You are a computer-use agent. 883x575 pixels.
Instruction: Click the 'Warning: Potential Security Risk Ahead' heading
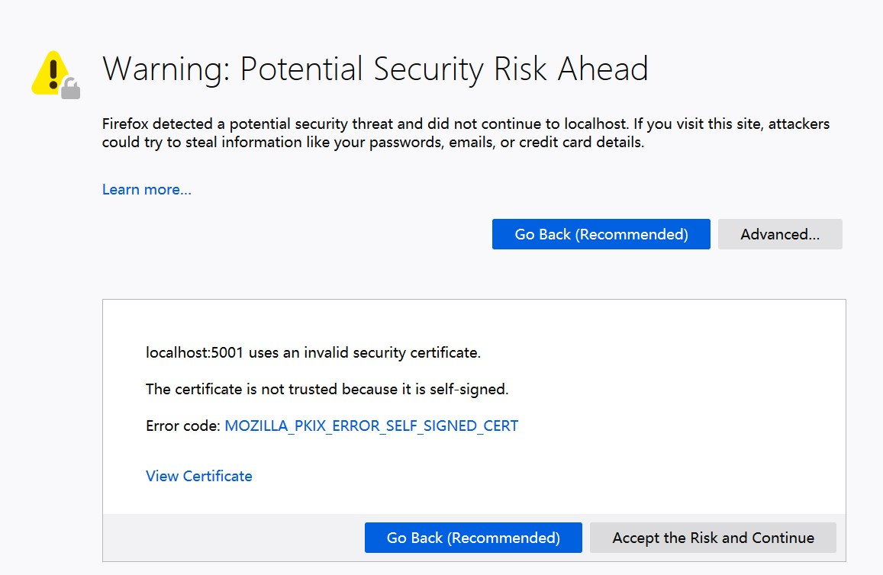coord(375,69)
